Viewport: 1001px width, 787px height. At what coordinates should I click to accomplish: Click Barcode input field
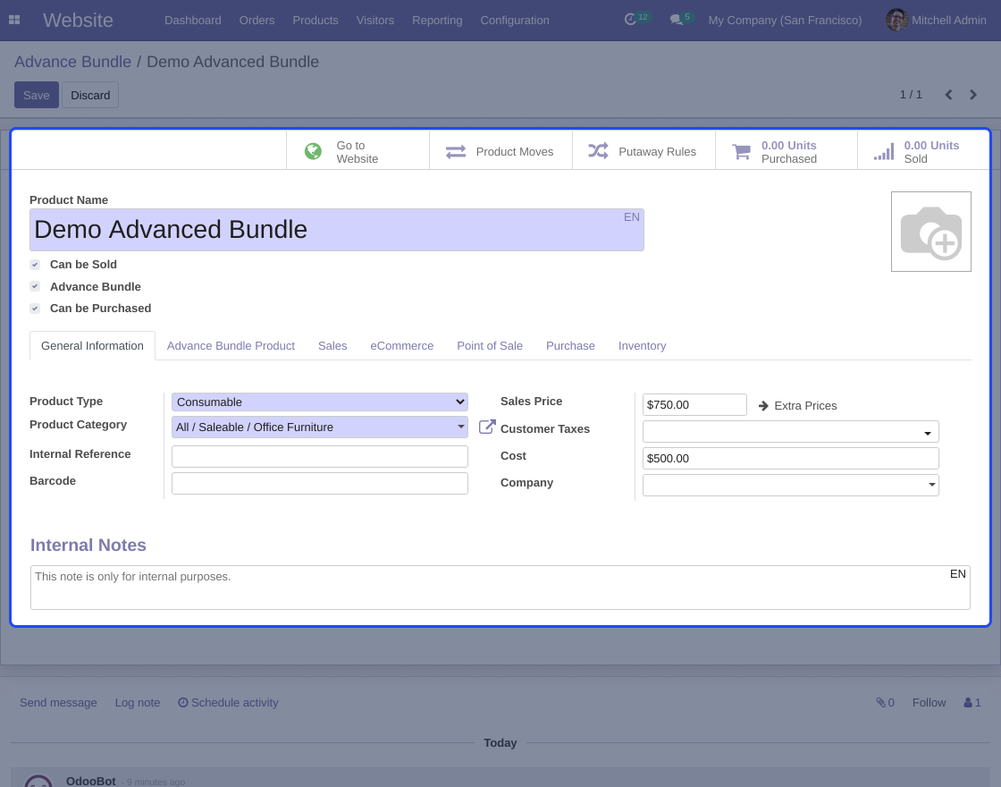(x=320, y=484)
